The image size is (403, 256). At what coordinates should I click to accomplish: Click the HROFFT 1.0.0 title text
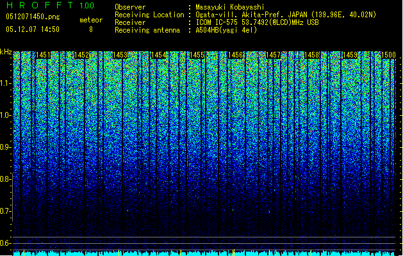[x=50, y=5]
